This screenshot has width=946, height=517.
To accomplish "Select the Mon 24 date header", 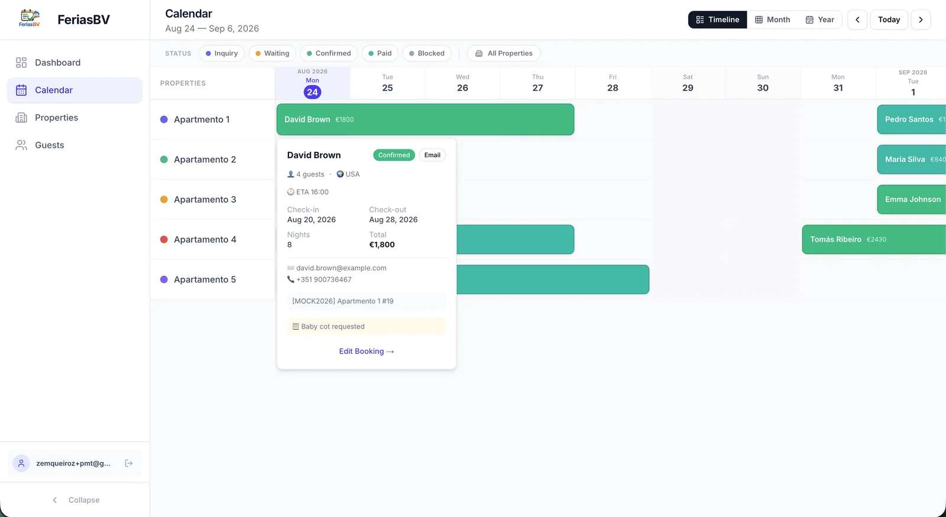I will pyautogui.click(x=312, y=83).
